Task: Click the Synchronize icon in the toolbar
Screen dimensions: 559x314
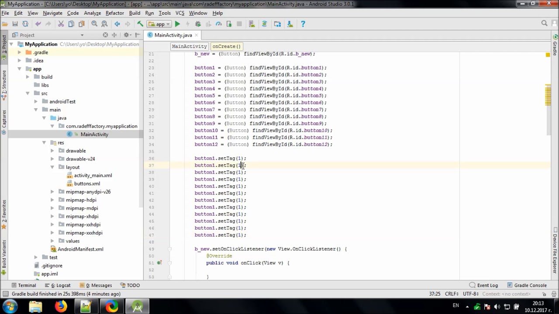Action: (x=25, y=24)
